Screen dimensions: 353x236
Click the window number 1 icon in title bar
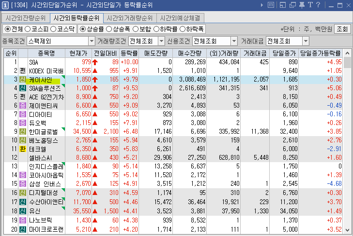(5, 5)
